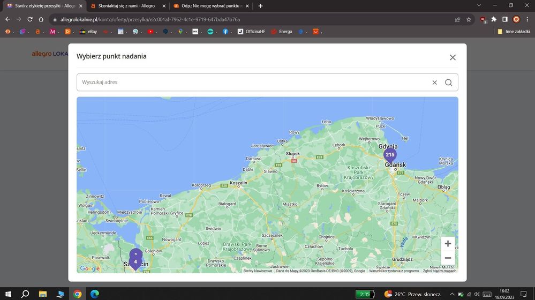Open the weather widget 26°C

tap(413, 294)
